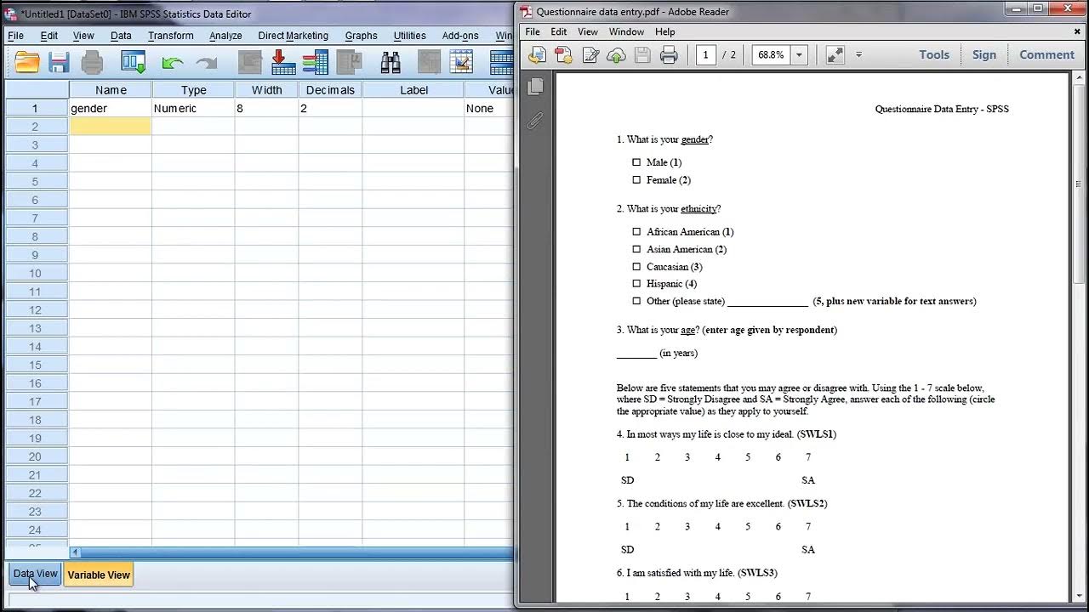Viewport: 1089px width, 612px height.
Task: Open the Graphs menu
Action: (361, 36)
